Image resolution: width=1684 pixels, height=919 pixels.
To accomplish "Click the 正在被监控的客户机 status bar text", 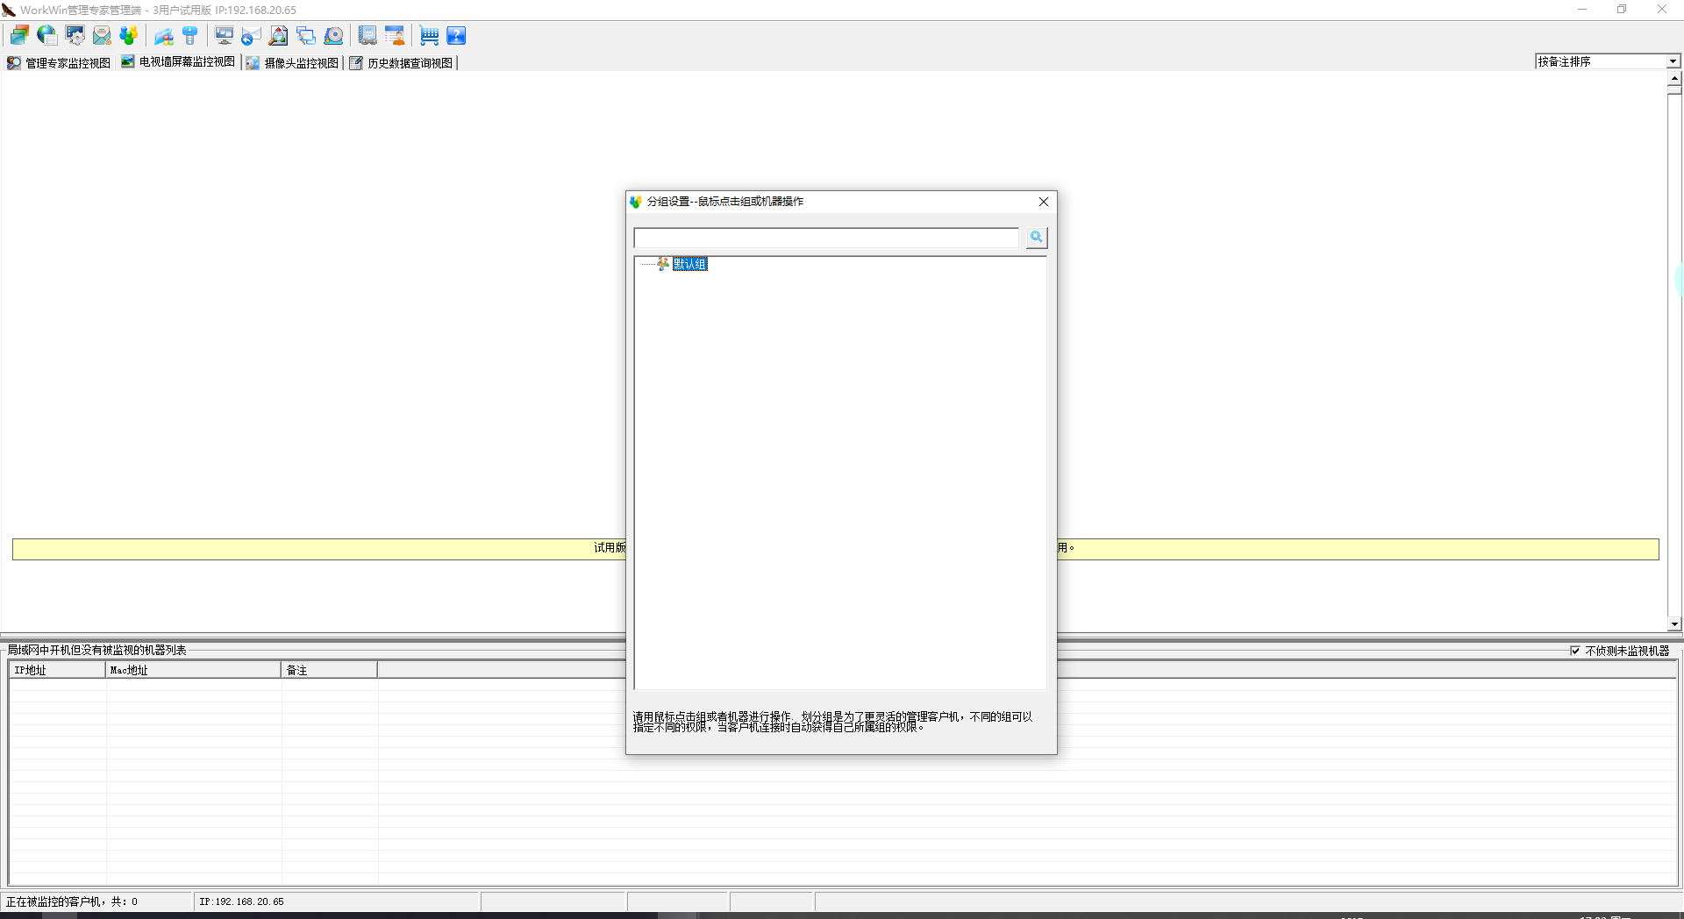I will point(72,901).
